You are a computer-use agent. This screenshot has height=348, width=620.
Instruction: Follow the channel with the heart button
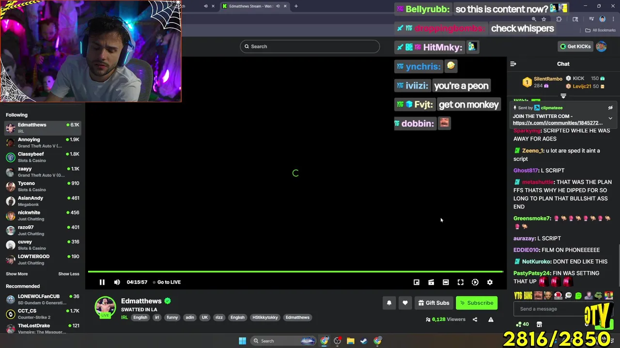coord(405,303)
